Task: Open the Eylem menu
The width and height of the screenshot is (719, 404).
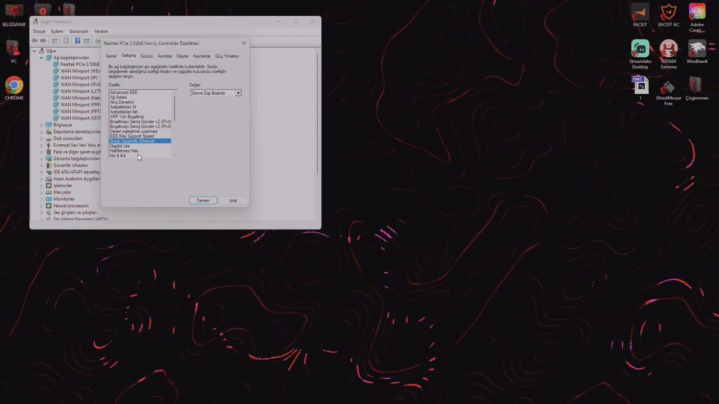Action: click(x=57, y=31)
